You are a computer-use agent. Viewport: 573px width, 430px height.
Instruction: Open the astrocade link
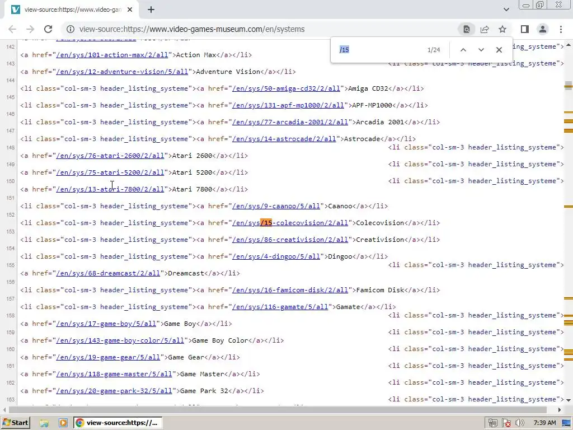(x=284, y=139)
